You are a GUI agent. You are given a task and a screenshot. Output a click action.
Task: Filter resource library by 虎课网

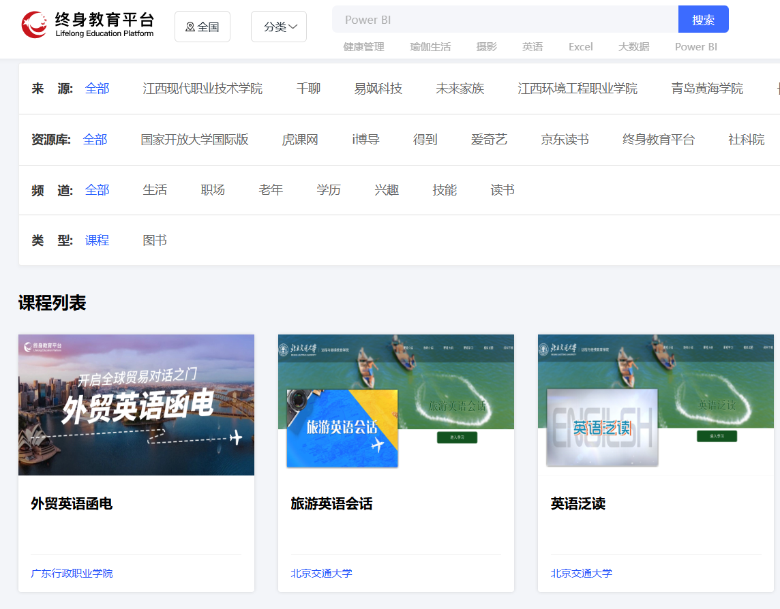tap(300, 140)
